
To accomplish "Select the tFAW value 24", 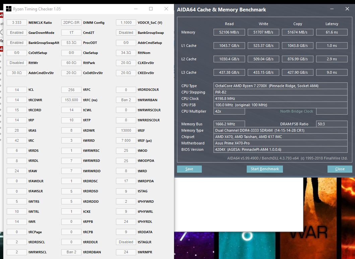I will point(17,171).
